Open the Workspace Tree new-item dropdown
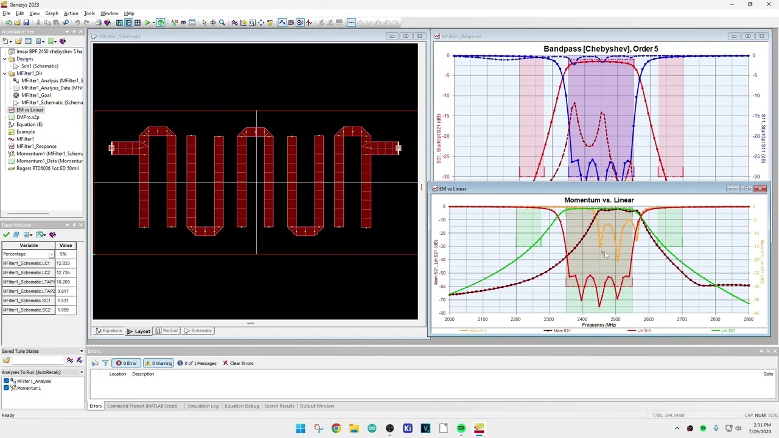The width and height of the screenshot is (779, 438). click(x=11, y=41)
